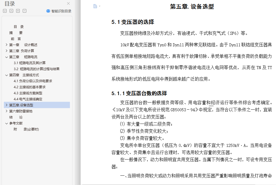Select 第四章 主接线方式 in outline
Screen dimensions: 276x185
pyautogui.click(x=24, y=75)
